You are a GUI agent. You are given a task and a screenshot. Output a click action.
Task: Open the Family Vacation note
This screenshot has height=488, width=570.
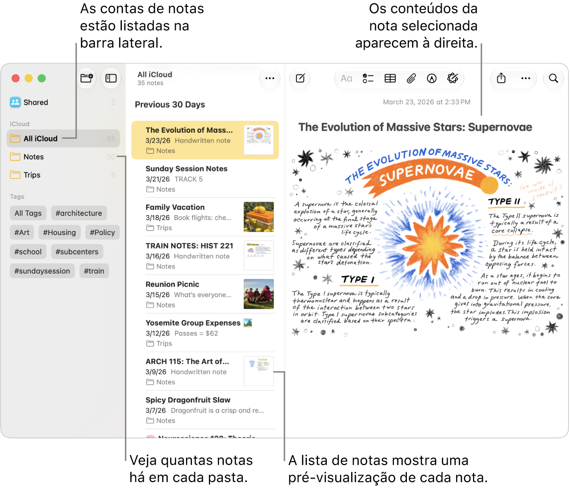click(205, 217)
